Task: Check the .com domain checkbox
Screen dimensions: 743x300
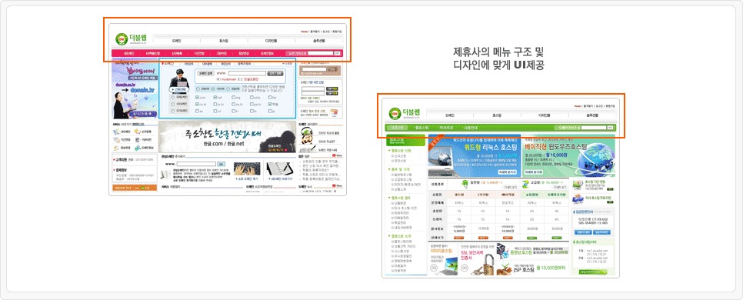Action: coord(197,98)
